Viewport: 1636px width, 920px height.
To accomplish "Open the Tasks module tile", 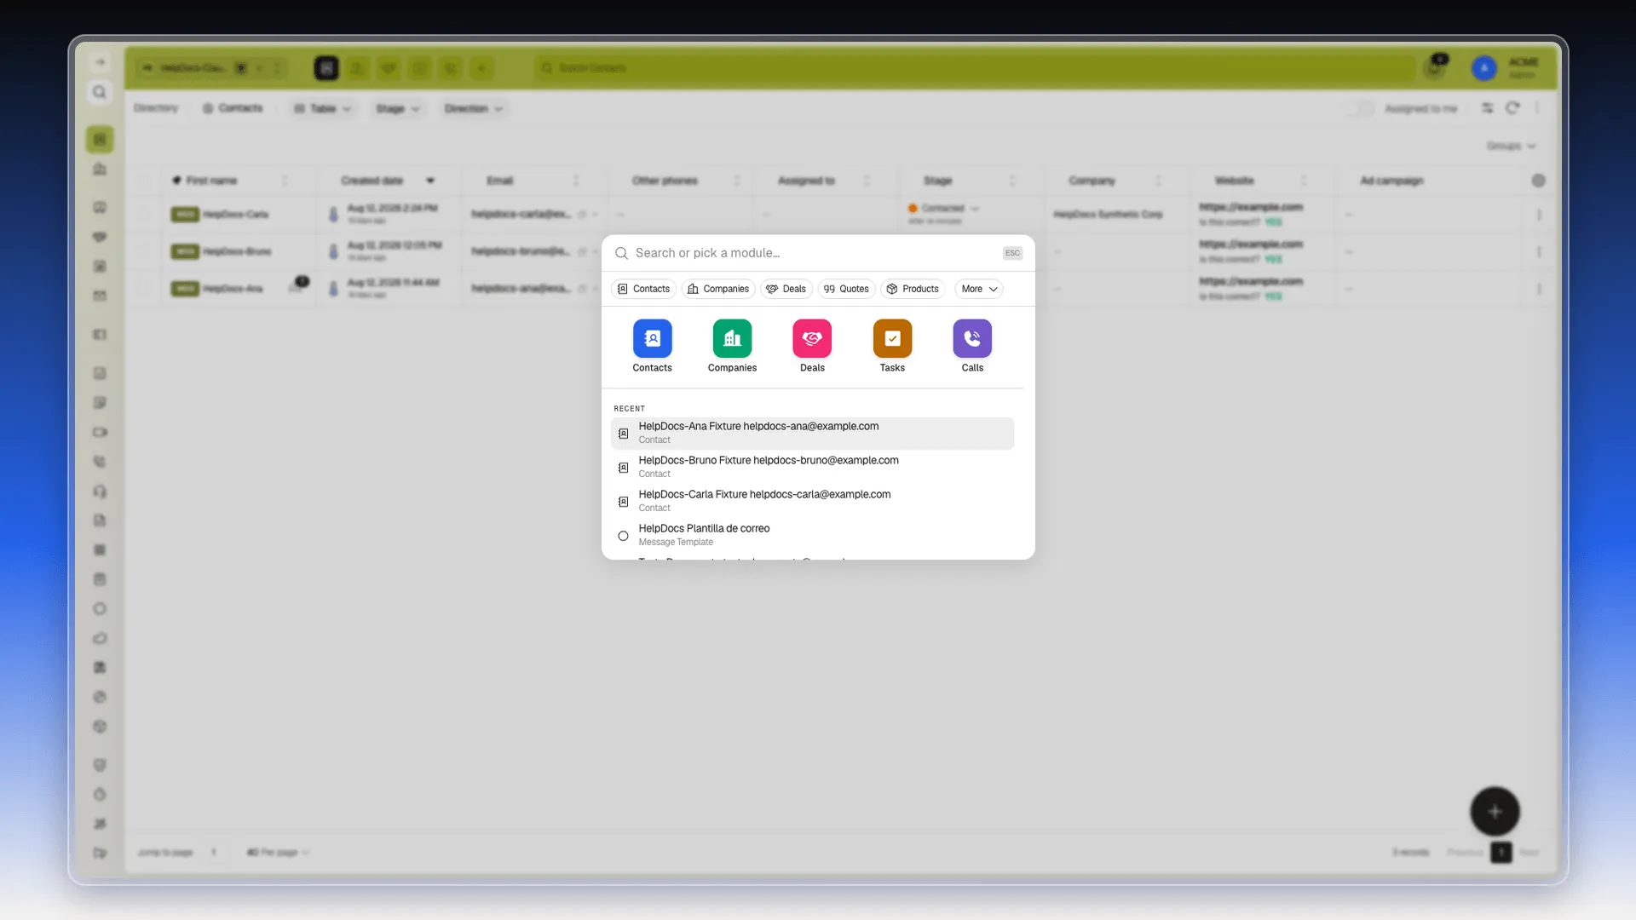I will 892,346.
